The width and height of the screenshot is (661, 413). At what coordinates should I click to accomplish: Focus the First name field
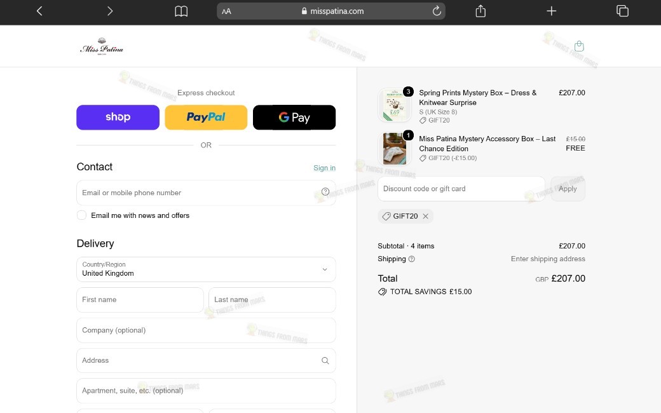coord(140,300)
